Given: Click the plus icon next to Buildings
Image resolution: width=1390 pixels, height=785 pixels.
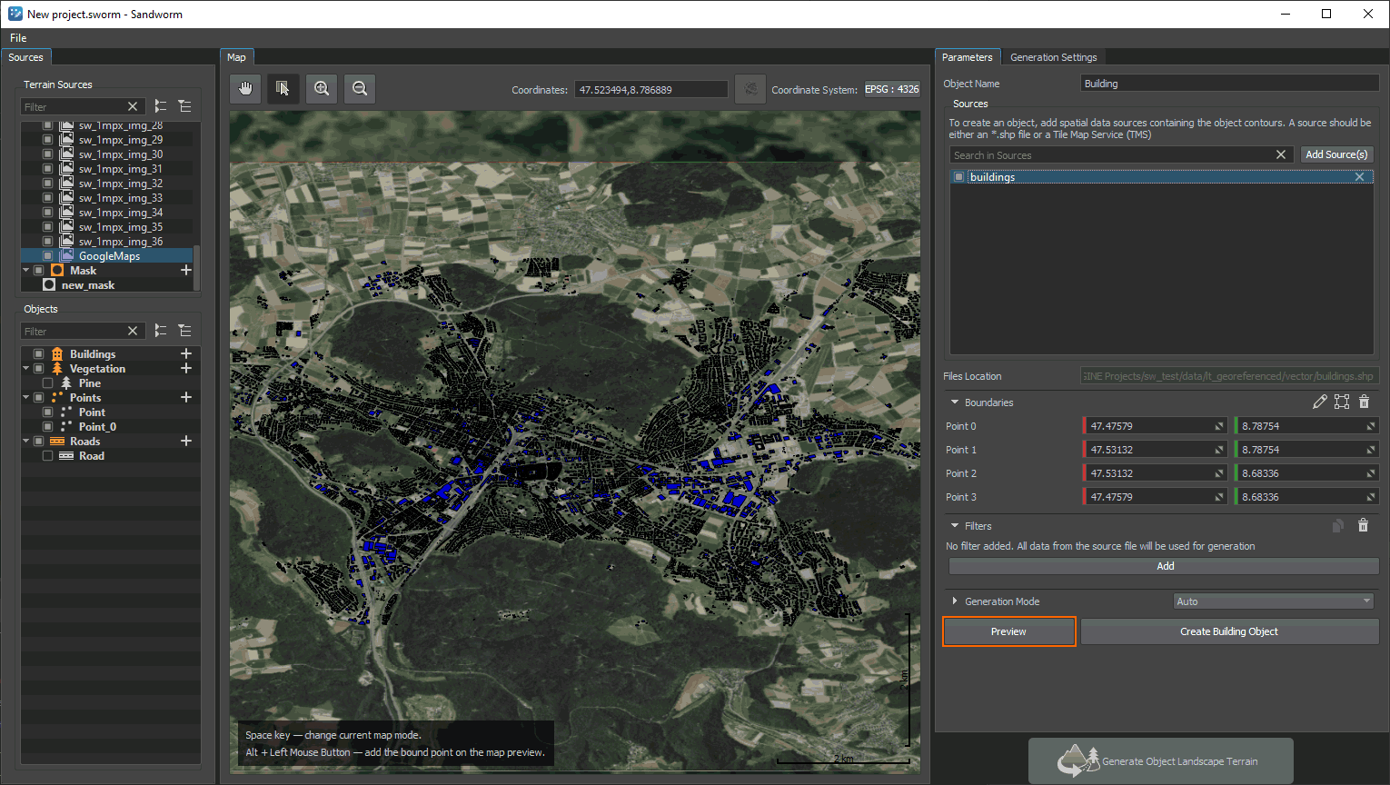Looking at the screenshot, I should [x=186, y=354].
